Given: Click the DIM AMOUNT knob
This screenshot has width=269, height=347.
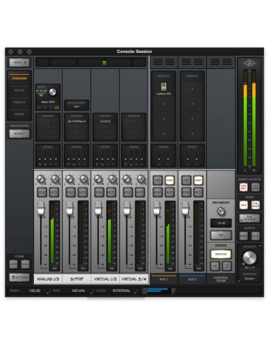Looking at the screenshot, I should coord(221,212).
